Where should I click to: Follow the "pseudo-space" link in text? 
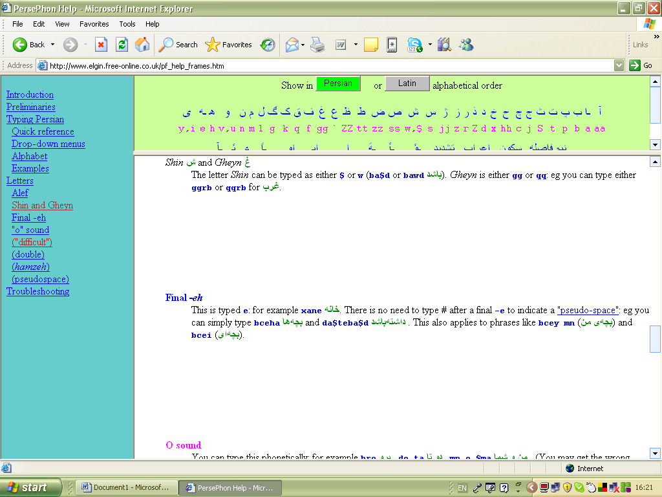click(588, 310)
